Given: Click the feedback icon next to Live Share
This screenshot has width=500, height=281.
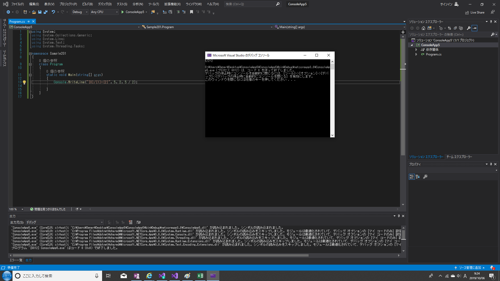Looking at the screenshot, I should pos(493,12).
